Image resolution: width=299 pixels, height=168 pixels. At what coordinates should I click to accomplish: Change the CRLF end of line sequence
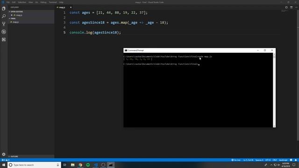[275, 160]
